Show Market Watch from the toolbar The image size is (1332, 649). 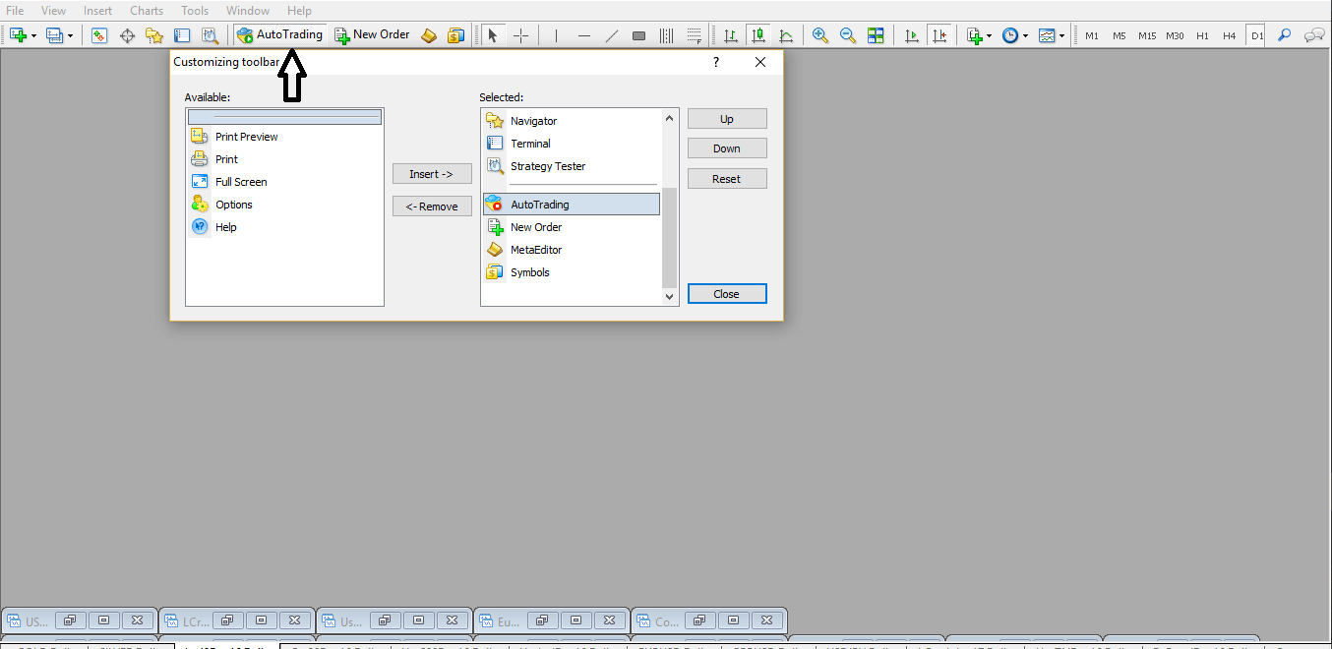[99, 35]
